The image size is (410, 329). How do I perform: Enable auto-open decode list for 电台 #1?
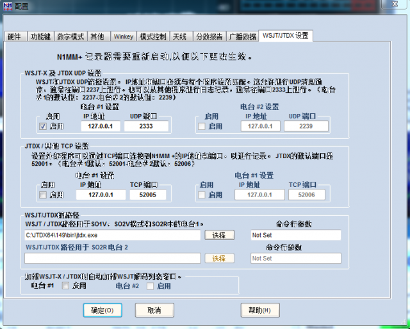click(x=65, y=286)
